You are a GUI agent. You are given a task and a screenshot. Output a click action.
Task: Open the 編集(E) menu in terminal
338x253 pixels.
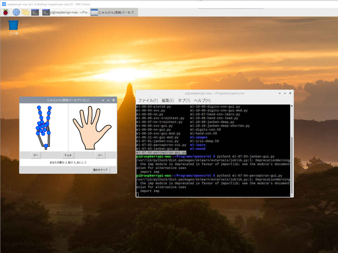pyautogui.click(x=168, y=100)
